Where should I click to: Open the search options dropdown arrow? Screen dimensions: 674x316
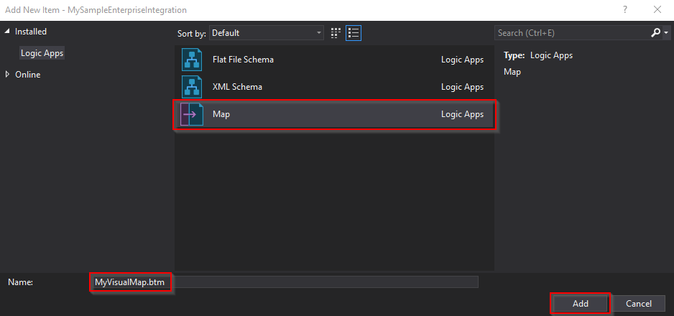665,33
